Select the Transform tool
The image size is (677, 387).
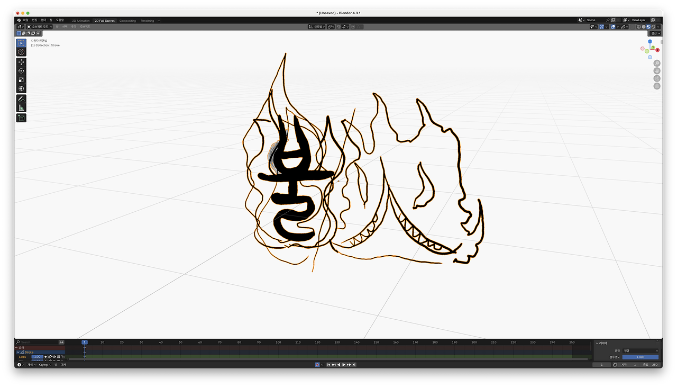tap(21, 89)
